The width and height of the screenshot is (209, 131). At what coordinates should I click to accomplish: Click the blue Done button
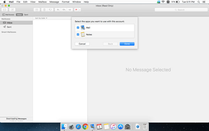pos(127,44)
